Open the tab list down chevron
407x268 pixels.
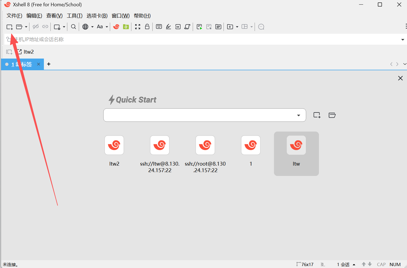click(x=405, y=64)
